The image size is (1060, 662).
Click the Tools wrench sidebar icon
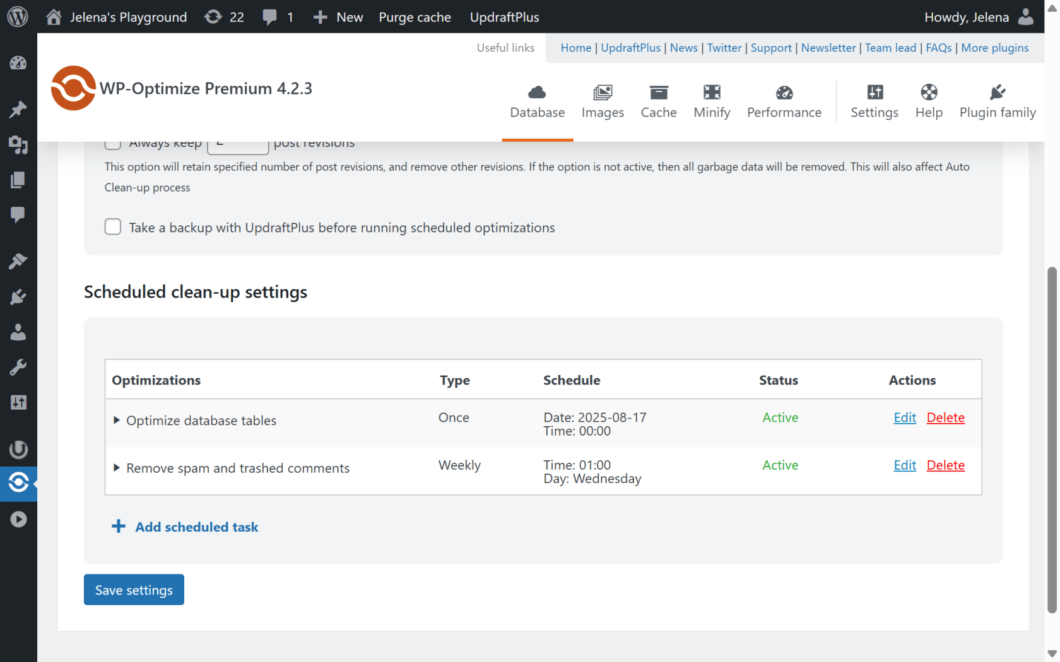[18, 368]
